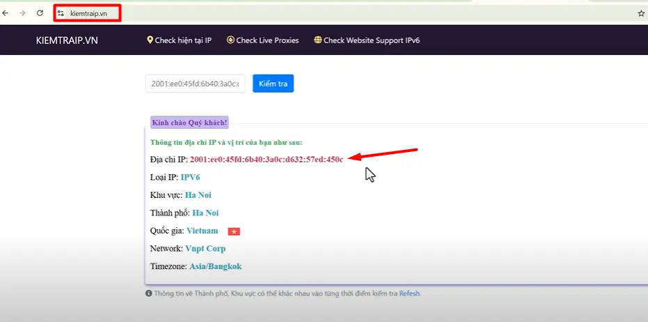Screen dimensions: 648x322
Task: Click the icon beside Check Live Proxies
Action: [230, 40]
